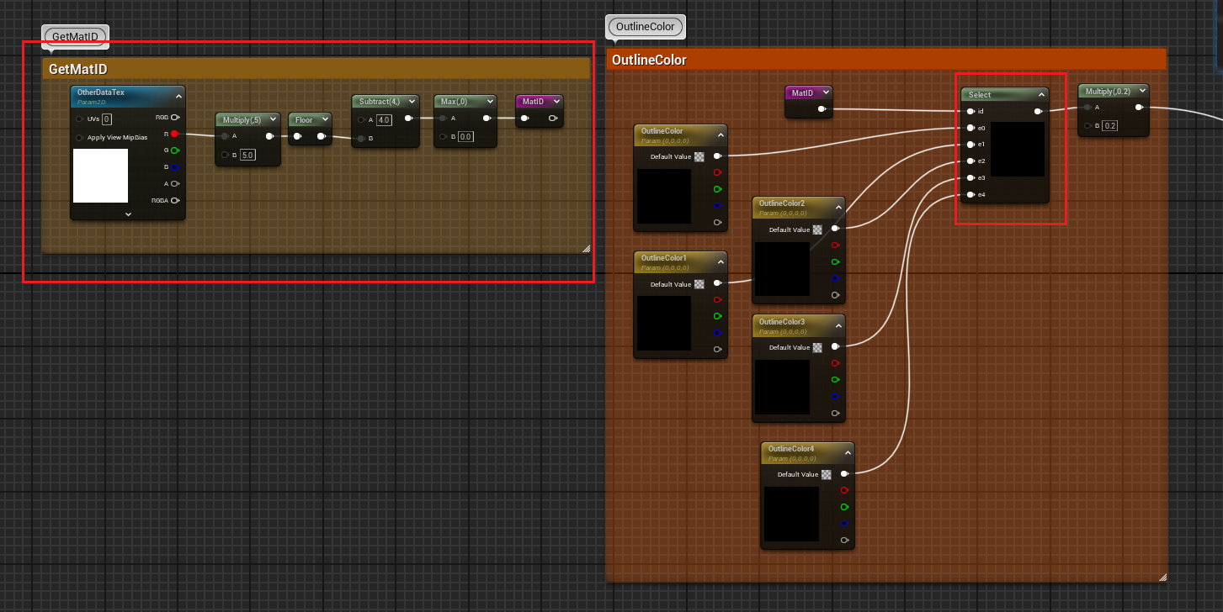Expand the bottom chevron of OtherDataTex node
The height and width of the screenshot is (612, 1223).
pyautogui.click(x=128, y=214)
